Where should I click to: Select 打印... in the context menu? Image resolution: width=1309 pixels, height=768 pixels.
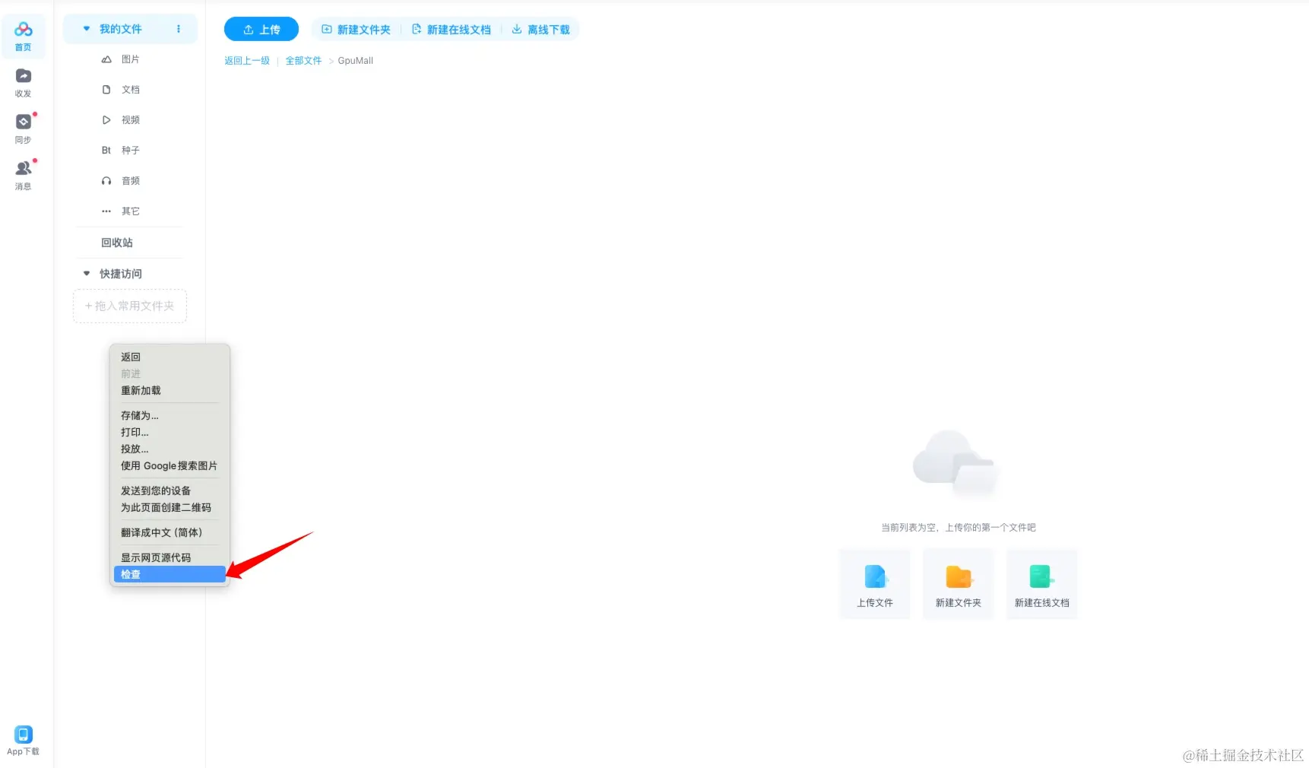click(170, 432)
